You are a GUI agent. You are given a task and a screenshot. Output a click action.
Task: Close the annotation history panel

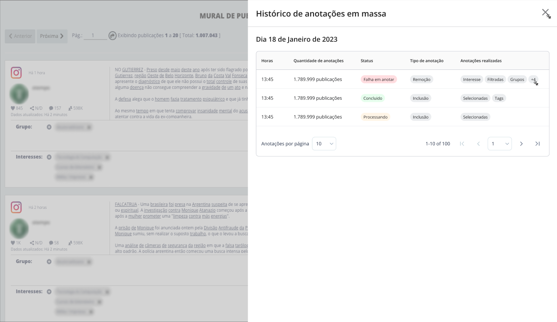[x=545, y=13]
